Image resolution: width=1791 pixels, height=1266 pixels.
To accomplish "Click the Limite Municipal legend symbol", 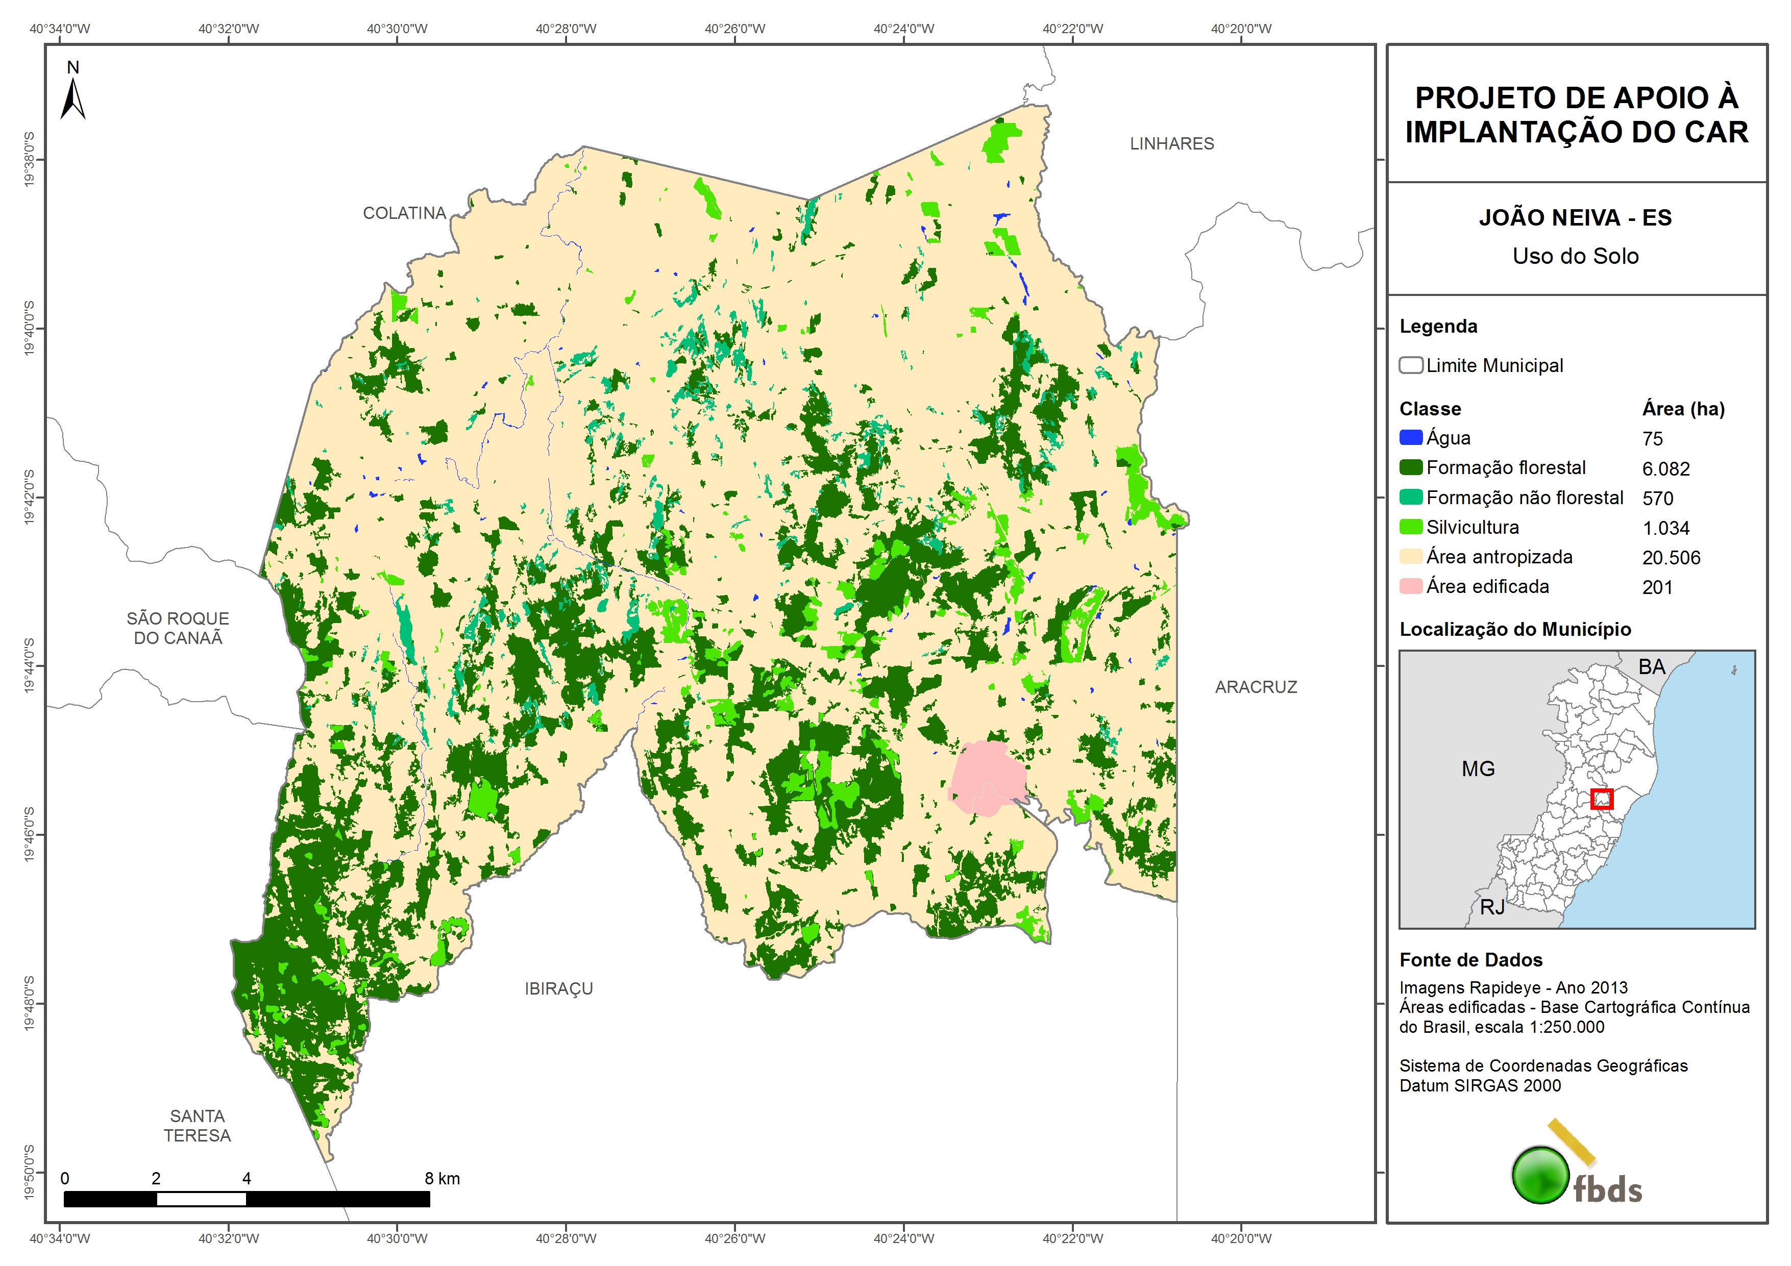I will coord(1410,365).
